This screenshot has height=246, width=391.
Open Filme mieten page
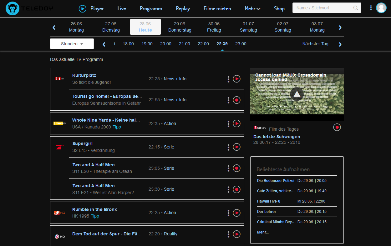click(217, 8)
